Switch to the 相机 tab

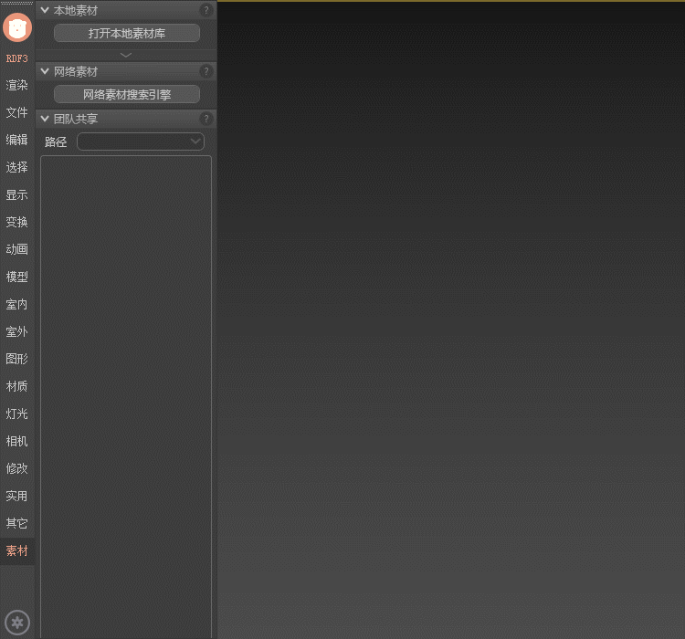(x=17, y=441)
